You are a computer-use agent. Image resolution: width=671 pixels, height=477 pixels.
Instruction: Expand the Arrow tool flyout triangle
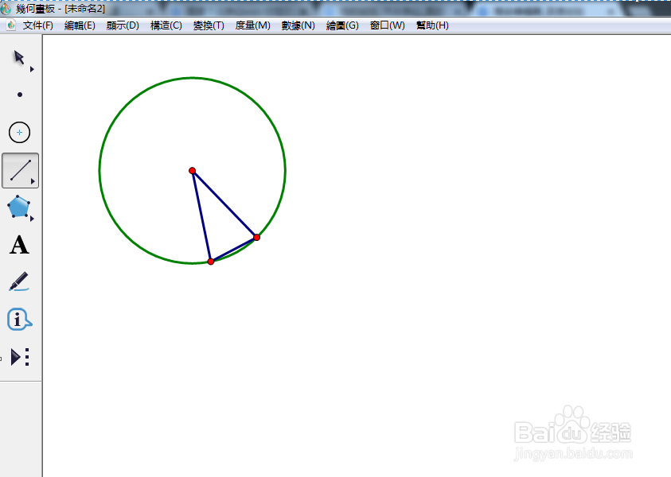32,69
